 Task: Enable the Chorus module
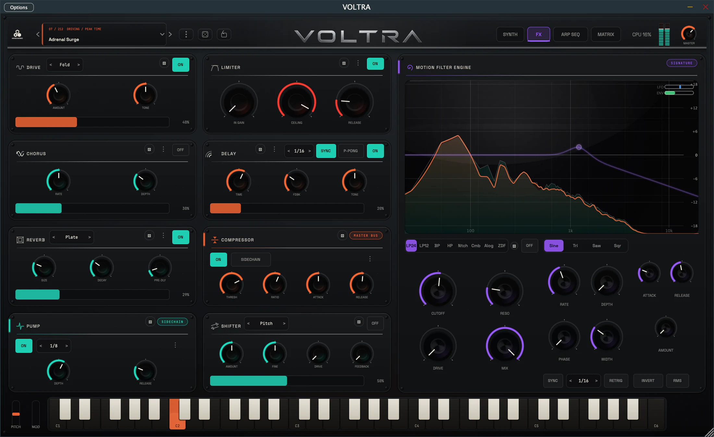pyautogui.click(x=180, y=150)
